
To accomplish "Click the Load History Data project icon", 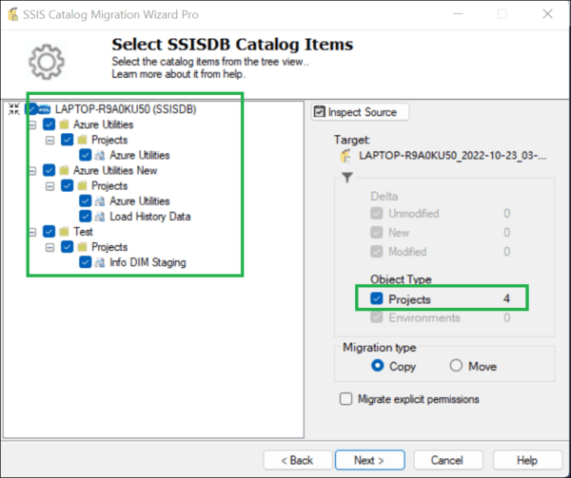I will pos(99,217).
